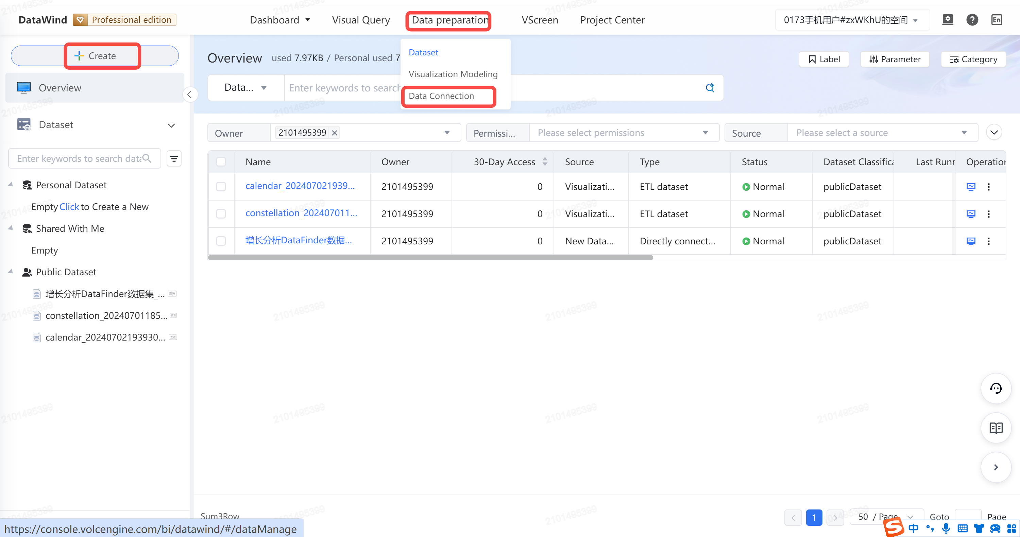
Task: Open the calendar_202407021939... dataset link
Action: click(300, 186)
